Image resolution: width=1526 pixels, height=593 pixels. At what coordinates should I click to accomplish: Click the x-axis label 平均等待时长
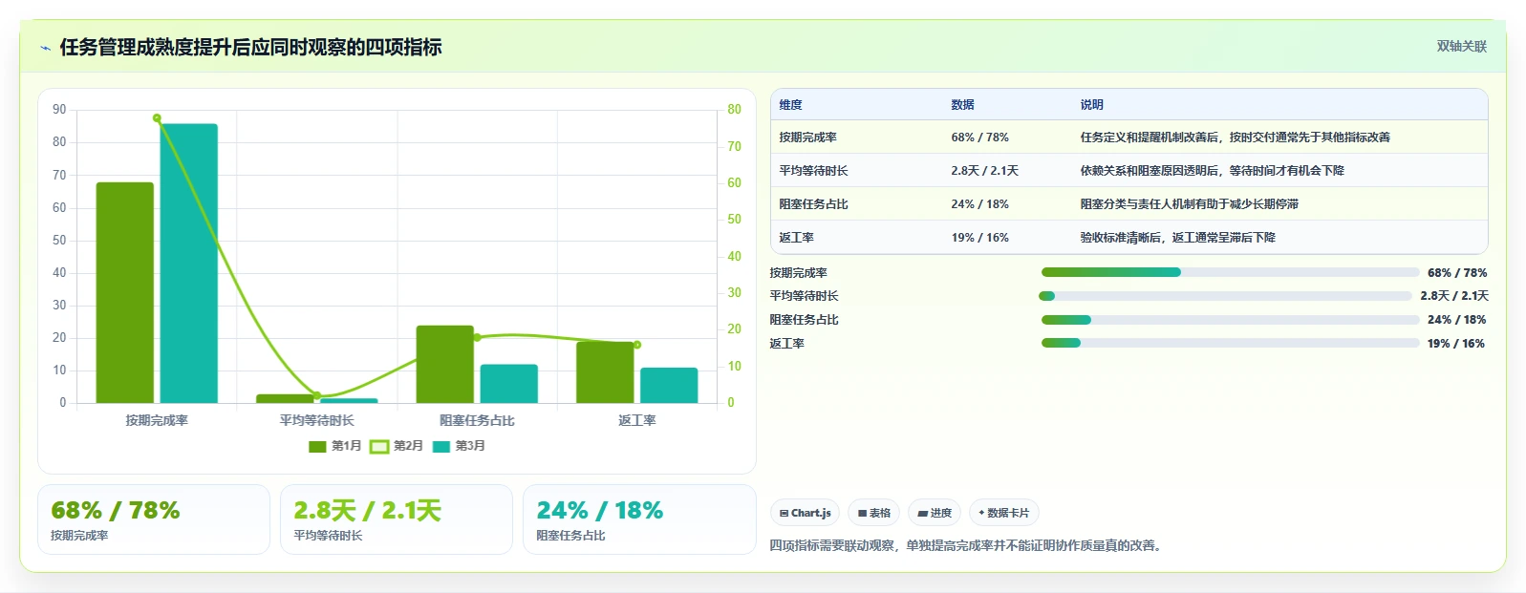tap(317, 420)
